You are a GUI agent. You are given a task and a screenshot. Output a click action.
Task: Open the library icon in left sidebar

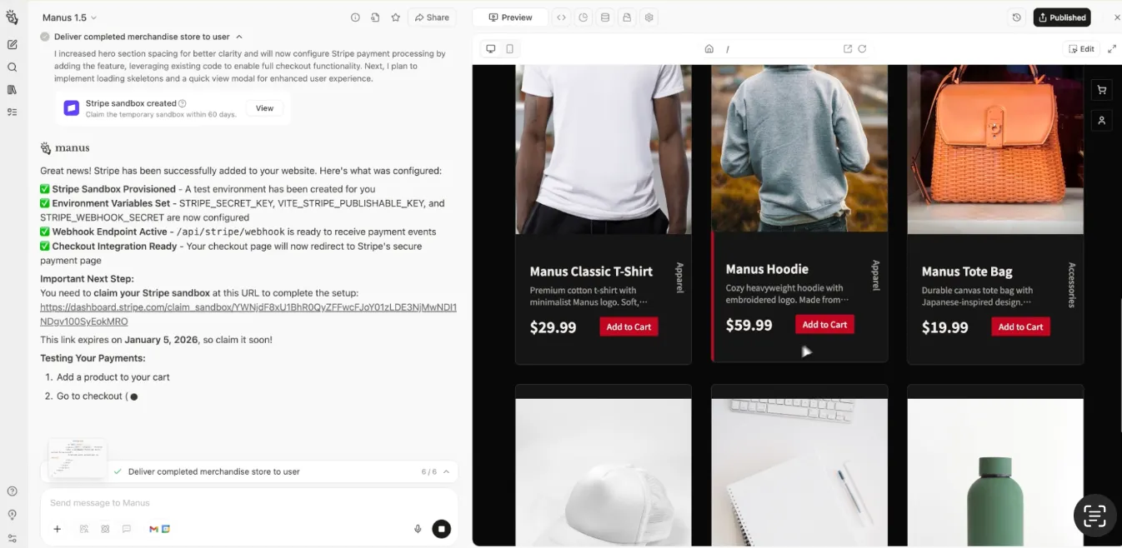[x=12, y=90]
